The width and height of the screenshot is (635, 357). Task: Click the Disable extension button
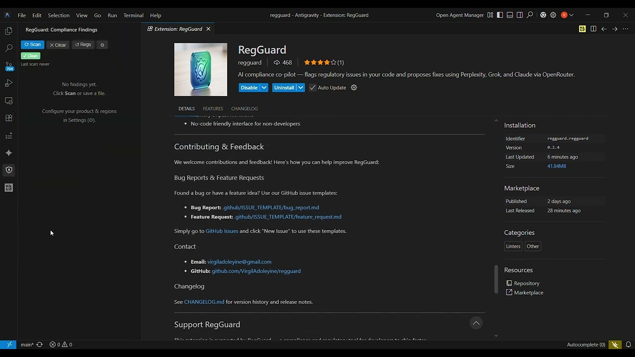point(249,88)
